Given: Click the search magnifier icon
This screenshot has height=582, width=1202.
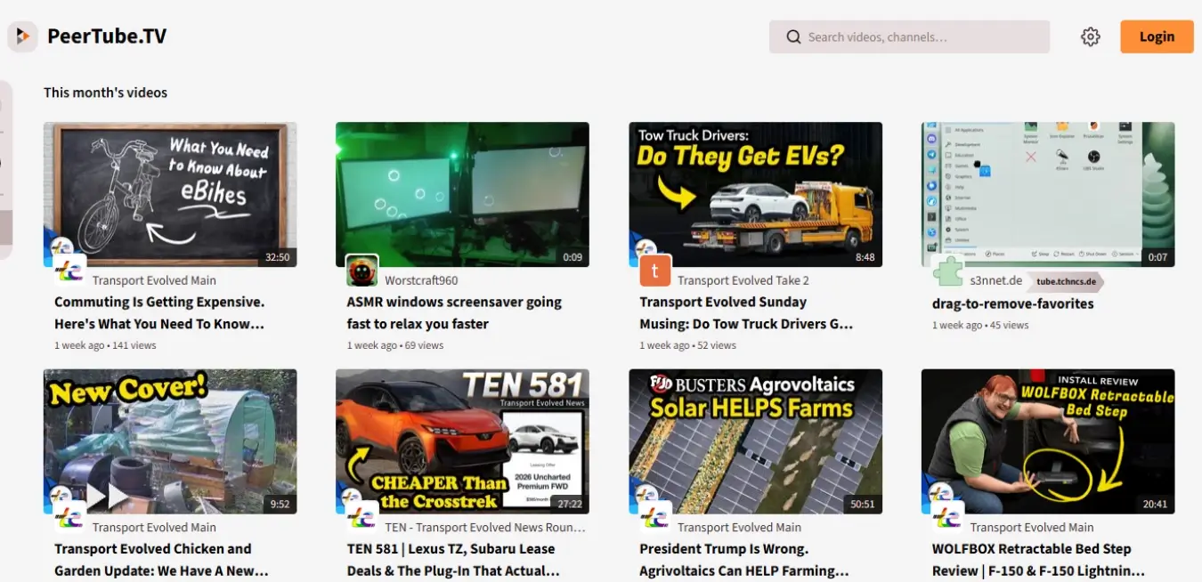Looking at the screenshot, I should tap(793, 37).
